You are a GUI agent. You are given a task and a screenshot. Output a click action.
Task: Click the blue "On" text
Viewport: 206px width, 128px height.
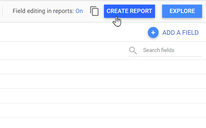pos(79,11)
